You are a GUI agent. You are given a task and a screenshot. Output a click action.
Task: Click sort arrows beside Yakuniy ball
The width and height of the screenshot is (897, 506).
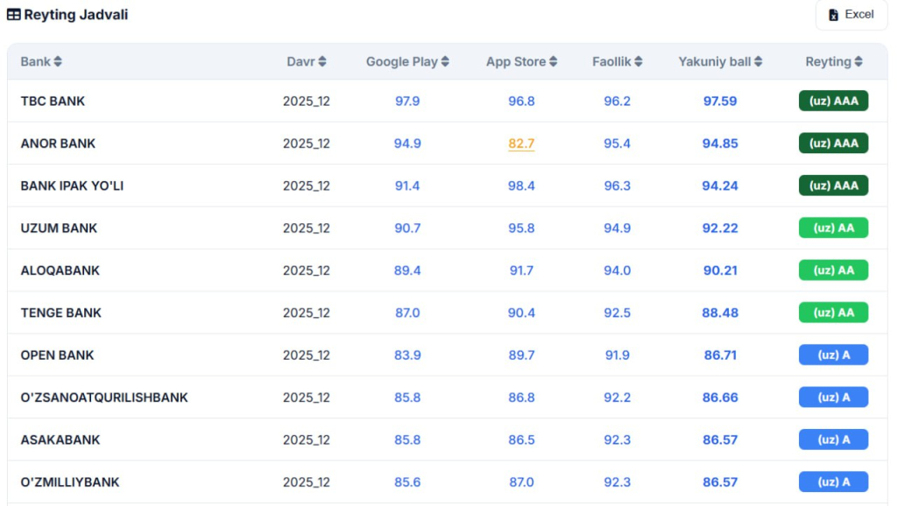click(758, 62)
